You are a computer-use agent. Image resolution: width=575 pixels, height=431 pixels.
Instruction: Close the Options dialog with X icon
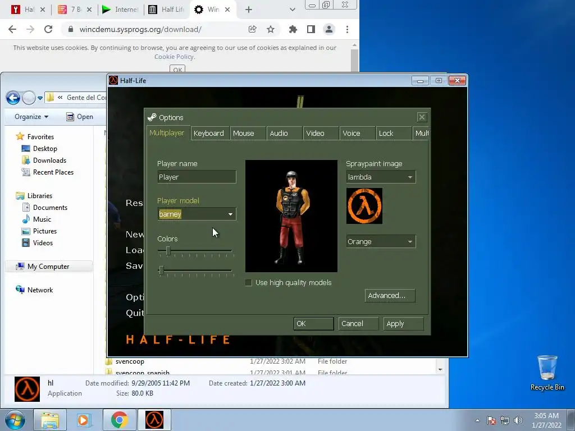tap(422, 117)
